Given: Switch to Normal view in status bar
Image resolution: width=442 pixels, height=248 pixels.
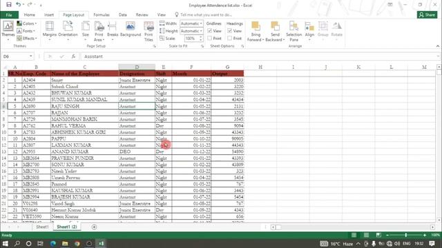Looking at the screenshot, I should click(354, 235).
